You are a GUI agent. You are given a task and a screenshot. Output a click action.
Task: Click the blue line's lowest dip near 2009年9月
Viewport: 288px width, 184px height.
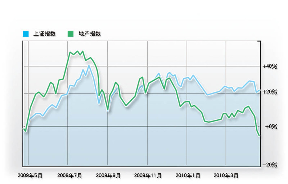[108, 111]
